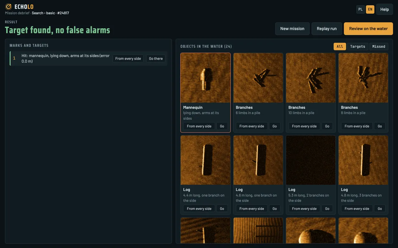Open 6 limbs Branches sonar thumbnail

point(258,78)
